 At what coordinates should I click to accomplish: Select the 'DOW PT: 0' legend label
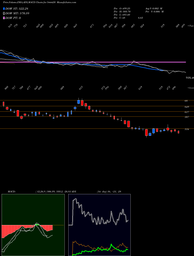click(x=13, y=18)
